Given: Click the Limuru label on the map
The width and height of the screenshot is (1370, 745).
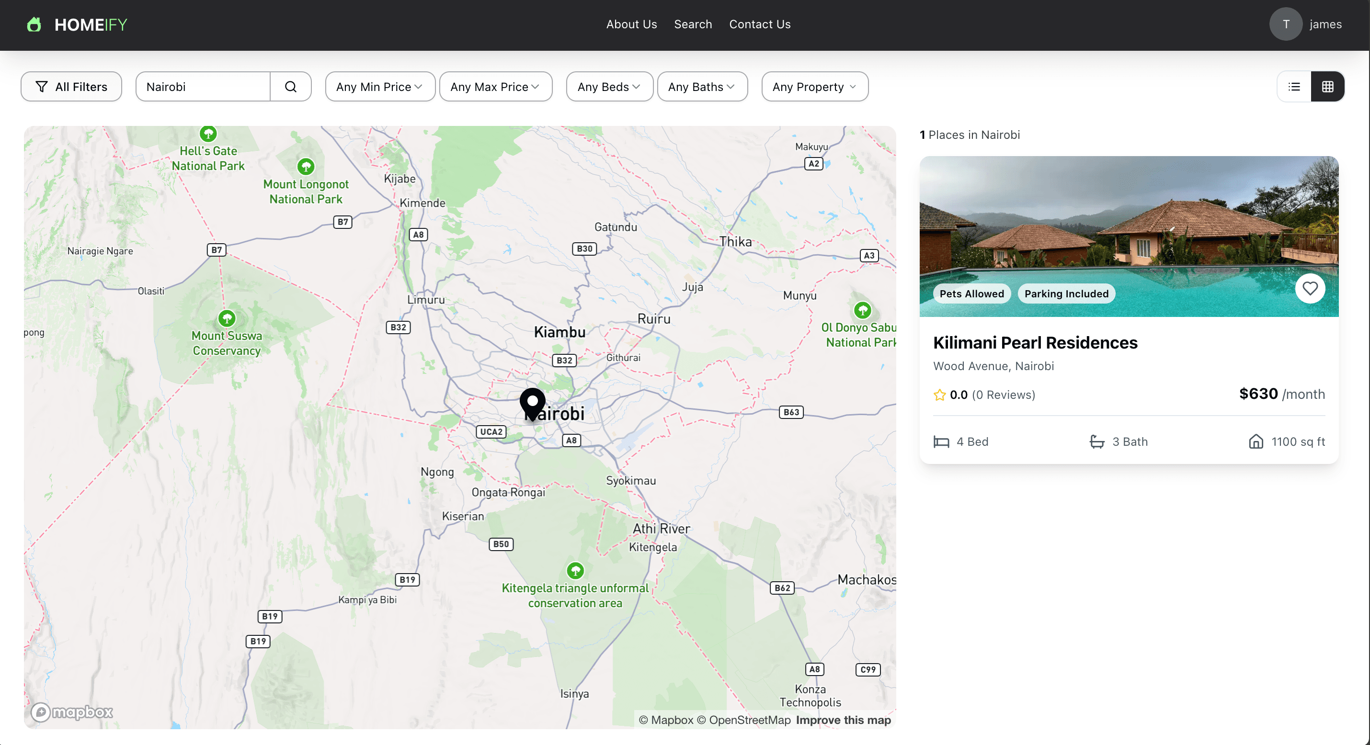Looking at the screenshot, I should coord(426,299).
